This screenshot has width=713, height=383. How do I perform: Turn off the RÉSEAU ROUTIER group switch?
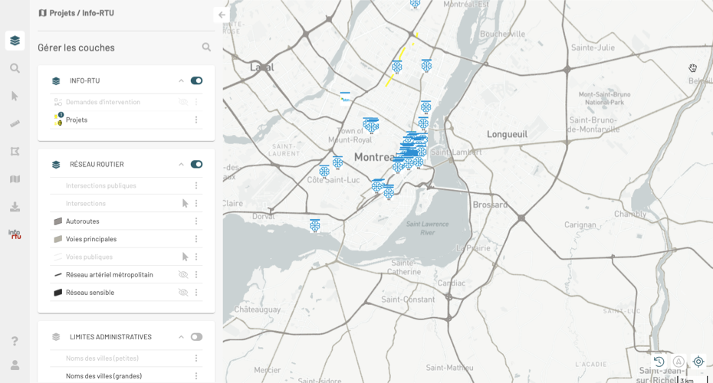pos(196,165)
